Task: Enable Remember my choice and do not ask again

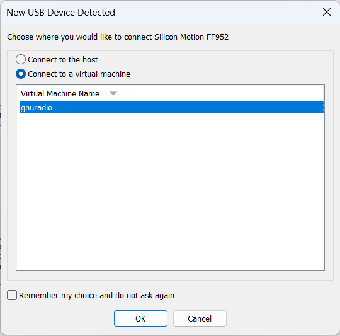Action: click(x=12, y=295)
